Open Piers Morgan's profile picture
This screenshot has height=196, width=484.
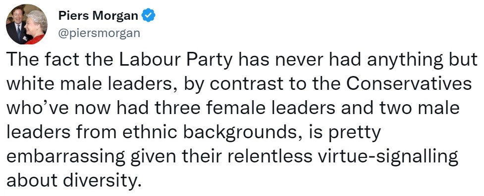pyautogui.click(x=27, y=24)
